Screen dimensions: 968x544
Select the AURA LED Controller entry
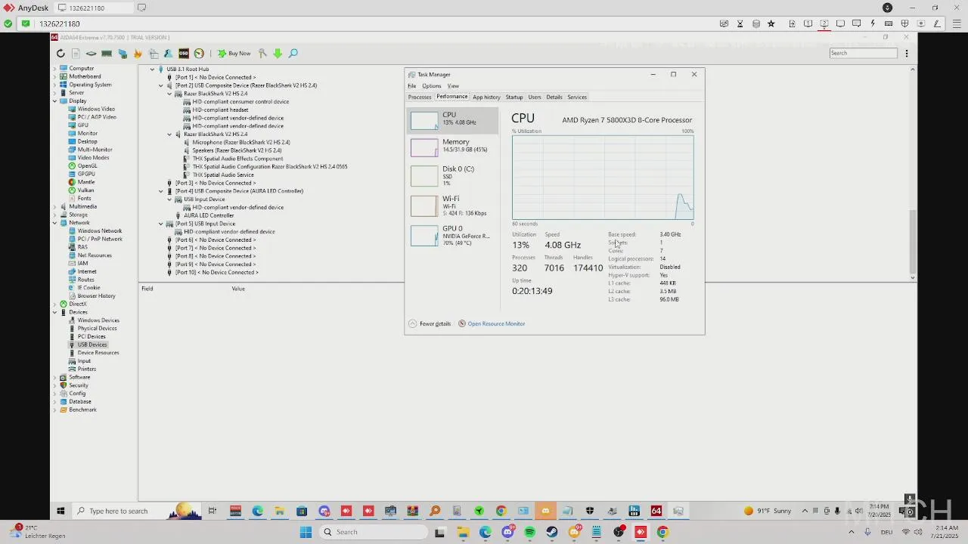(x=209, y=215)
